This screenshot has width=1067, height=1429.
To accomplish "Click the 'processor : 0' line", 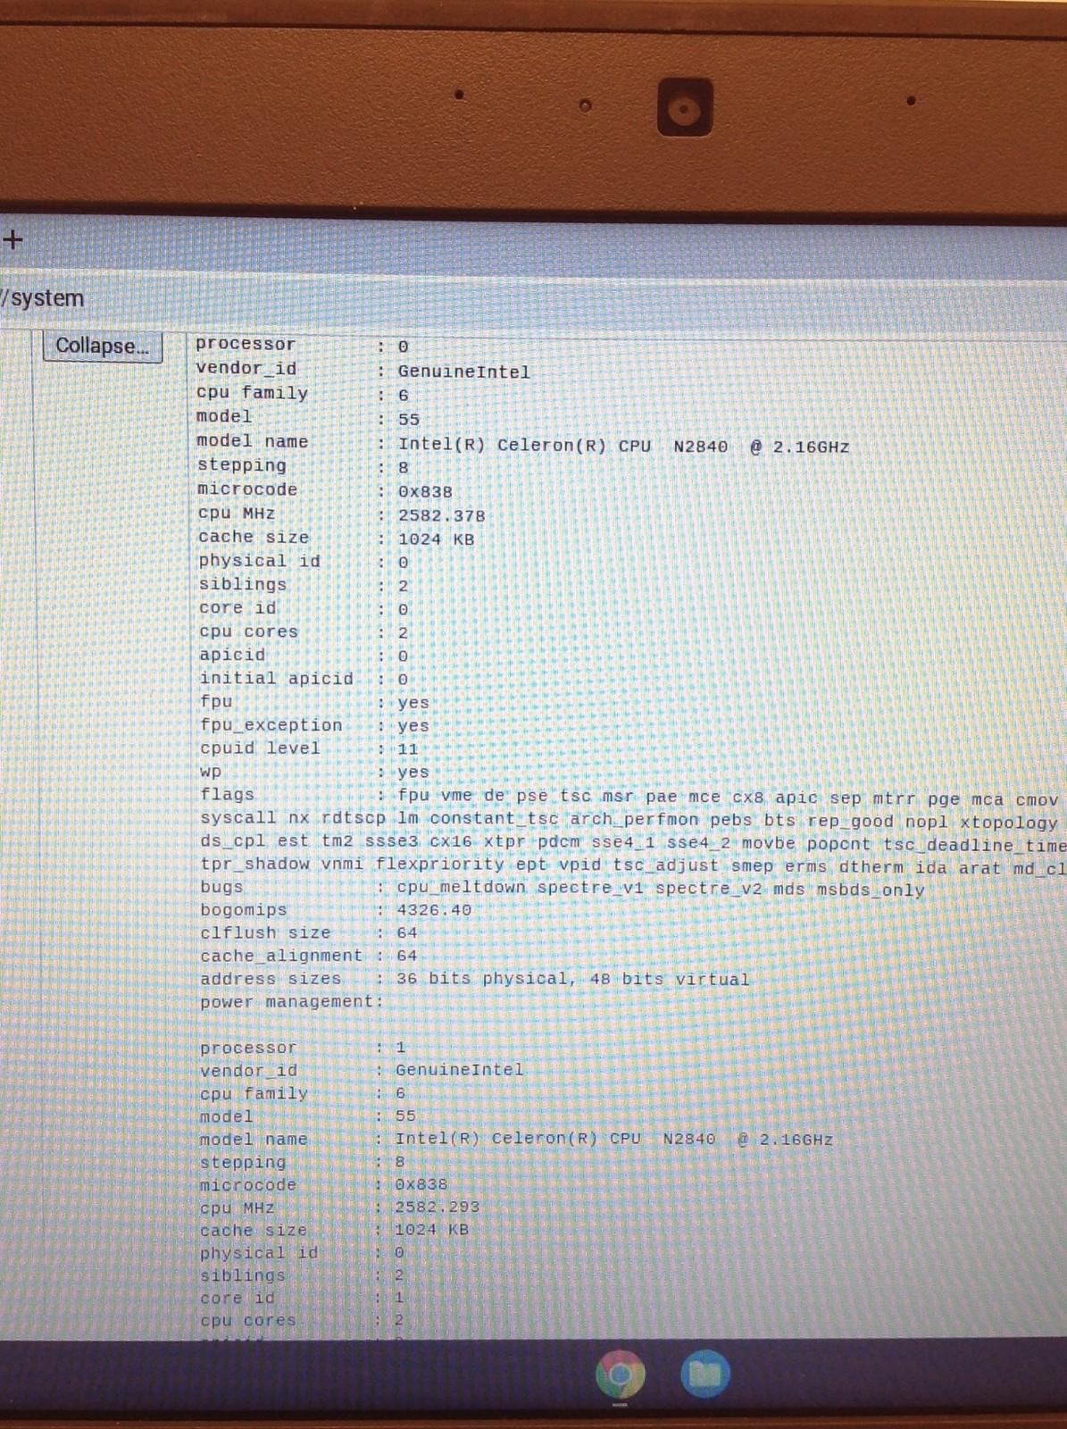I will click(303, 345).
